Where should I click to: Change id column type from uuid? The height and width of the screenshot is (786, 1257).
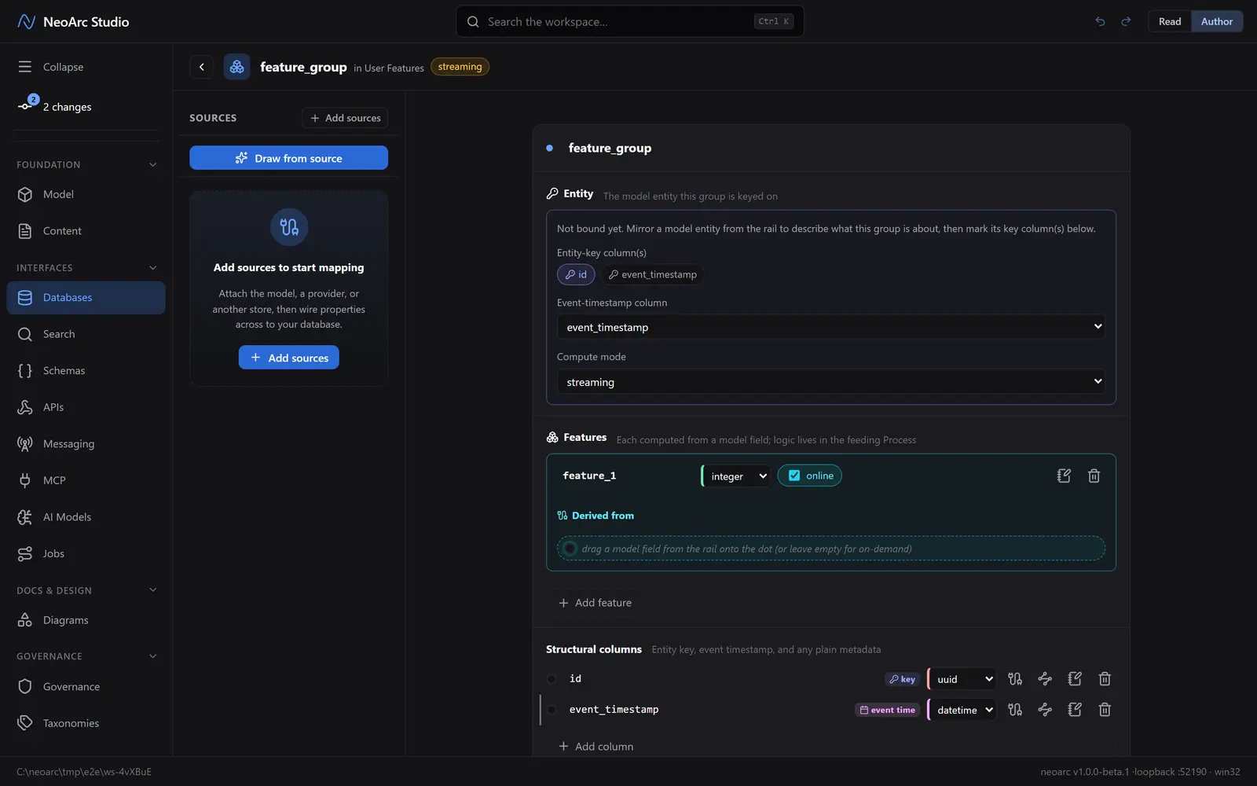962,678
